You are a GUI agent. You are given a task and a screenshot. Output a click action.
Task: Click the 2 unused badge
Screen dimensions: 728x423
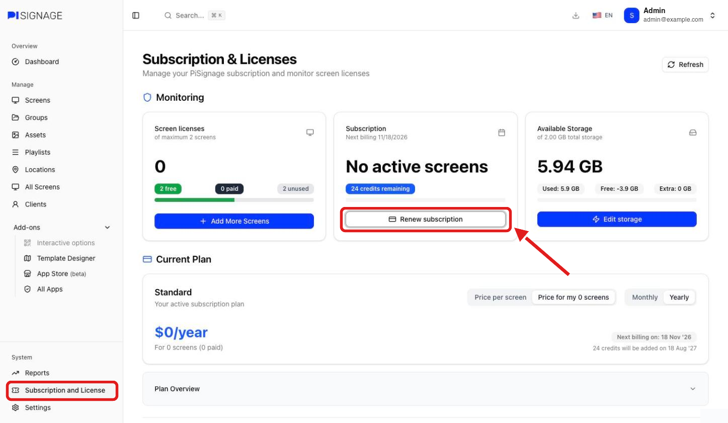(x=296, y=189)
